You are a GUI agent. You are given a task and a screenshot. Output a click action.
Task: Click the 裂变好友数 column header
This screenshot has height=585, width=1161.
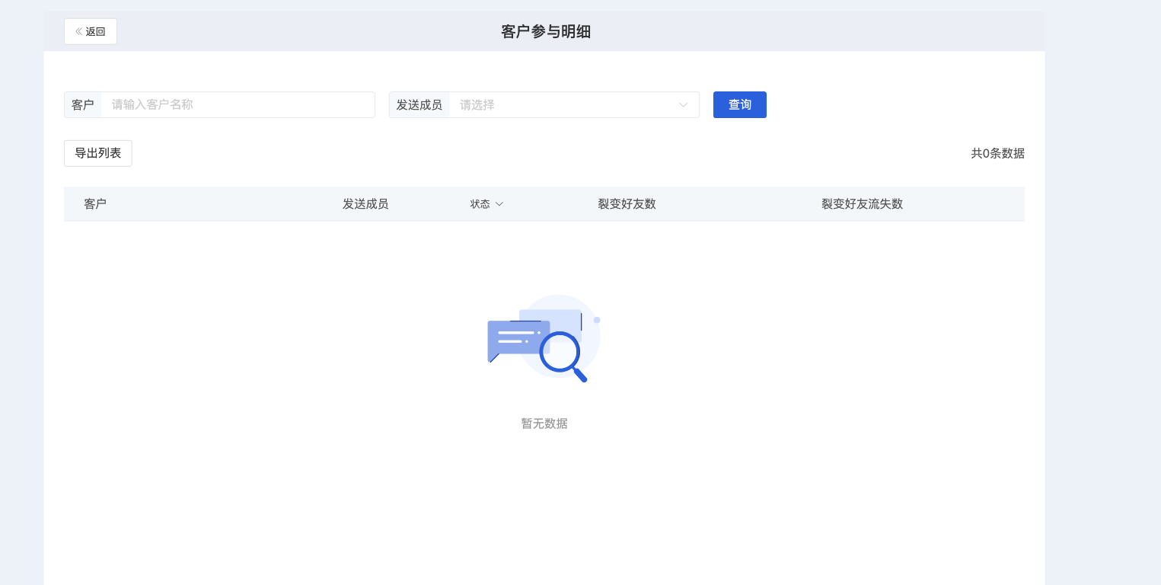627,204
